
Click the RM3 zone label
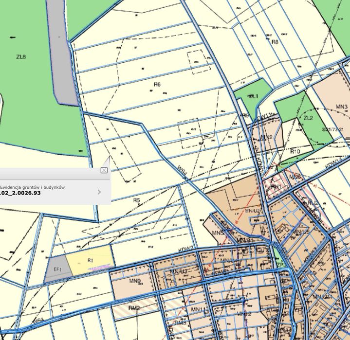[181, 322]
